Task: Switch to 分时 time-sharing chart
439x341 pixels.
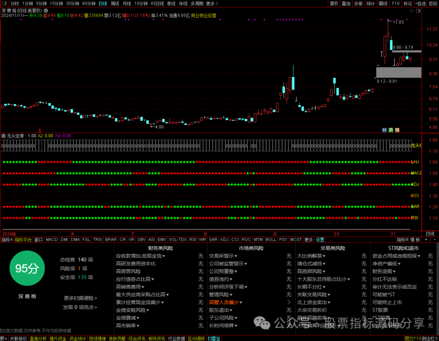Action: (15, 4)
